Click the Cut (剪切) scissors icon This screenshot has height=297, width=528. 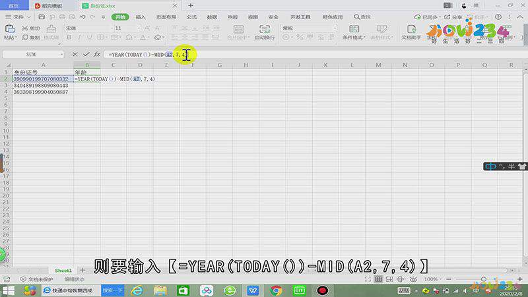[25, 28]
